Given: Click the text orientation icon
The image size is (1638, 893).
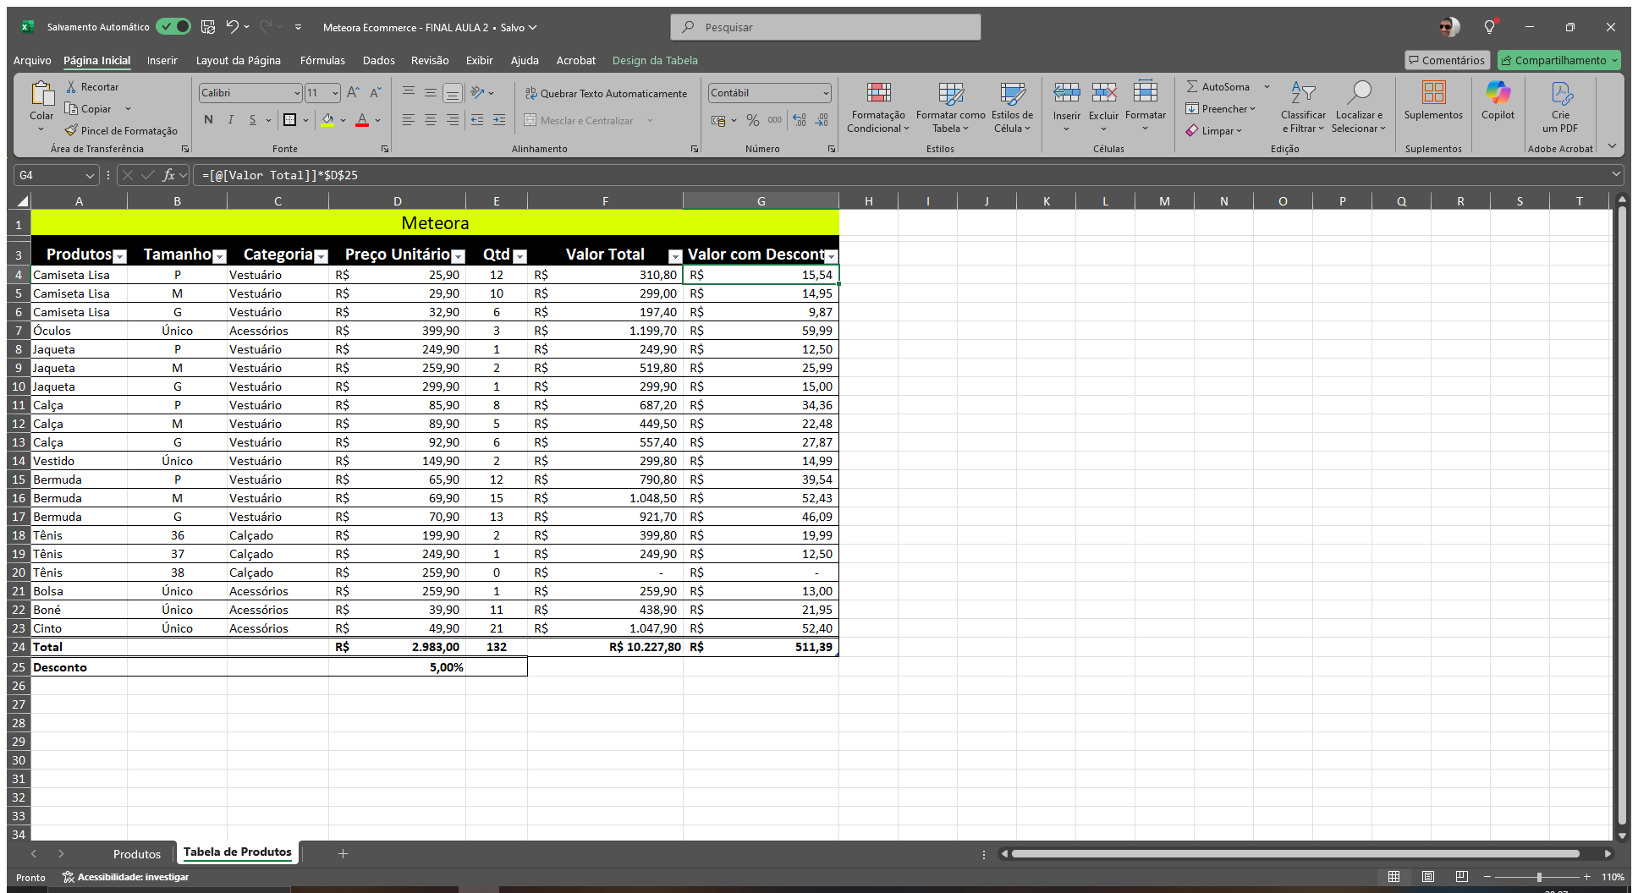Looking at the screenshot, I should [477, 93].
